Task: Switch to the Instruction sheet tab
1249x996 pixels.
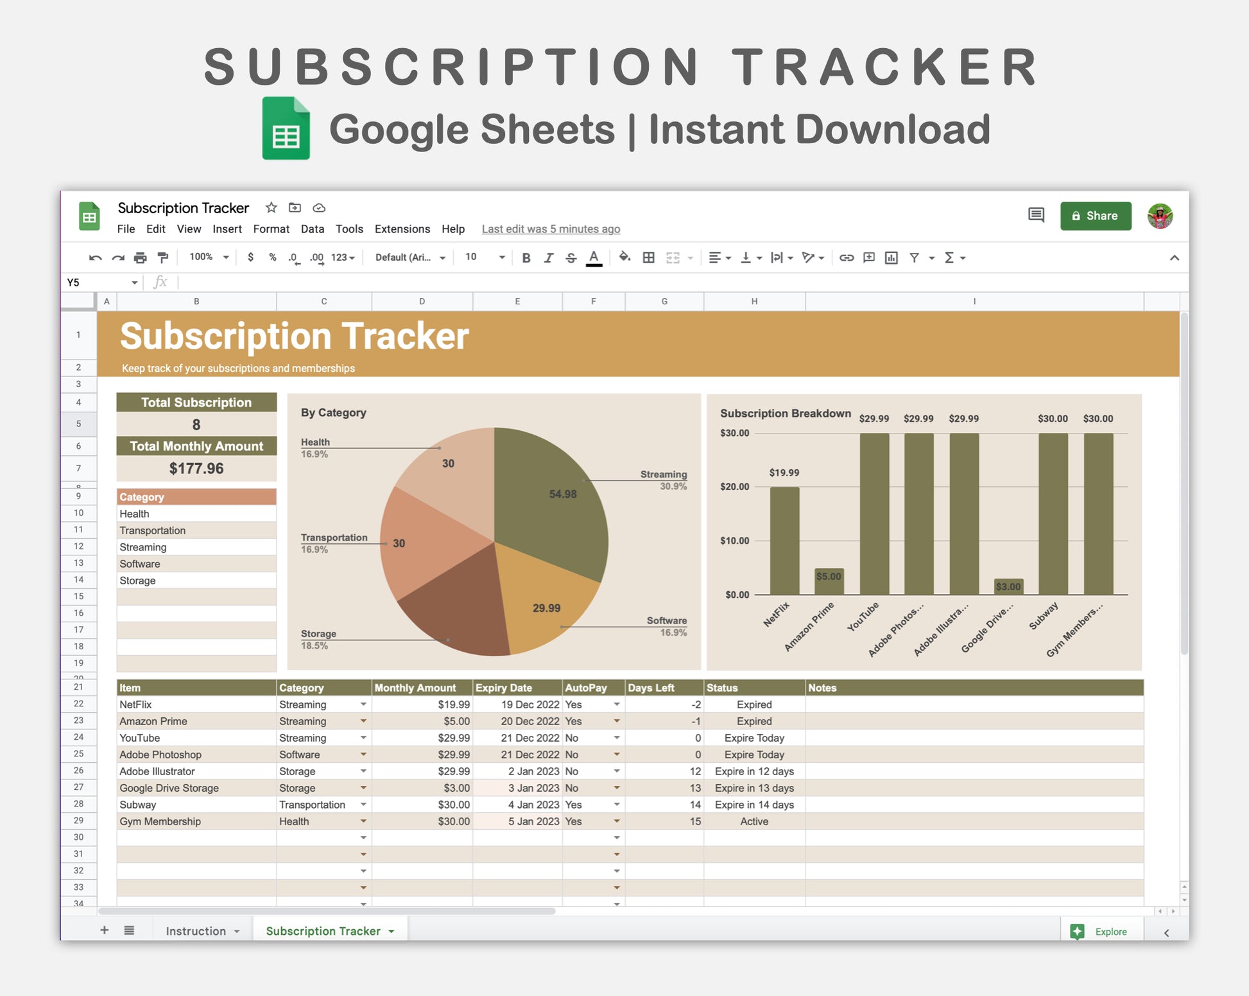Action: pos(196,930)
